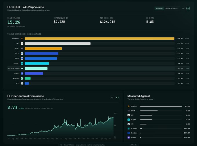
Task: Click the Coinbase name in Measured Against list
Action: 134,133
